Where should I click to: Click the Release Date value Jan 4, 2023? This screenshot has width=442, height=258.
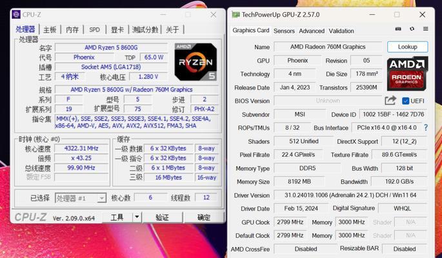click(x=295, y=87)
